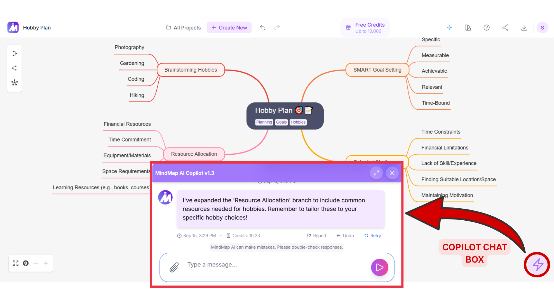Click Undo under the Copilot response

pos(345,235)
